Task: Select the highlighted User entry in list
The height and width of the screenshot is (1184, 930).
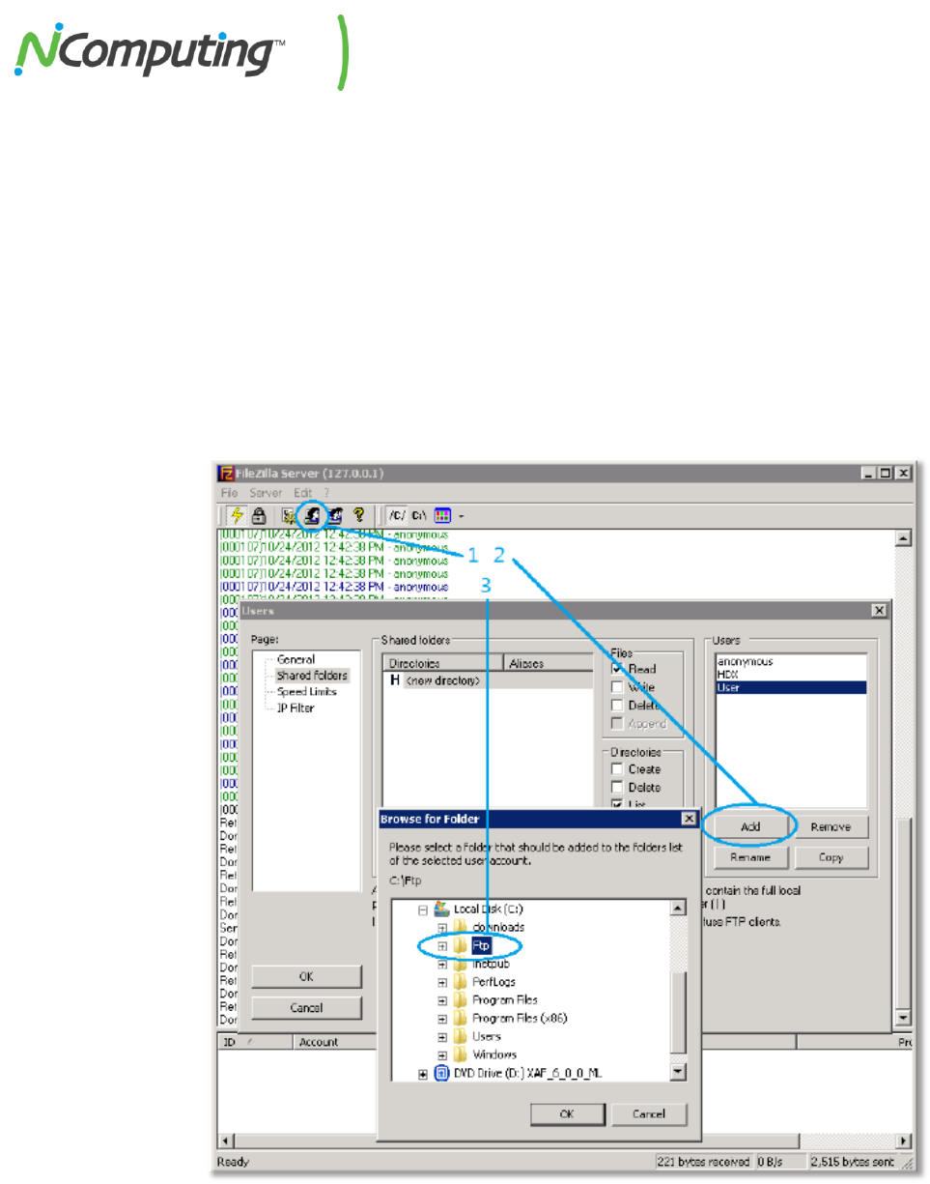Action: click(x=790, y=688)
